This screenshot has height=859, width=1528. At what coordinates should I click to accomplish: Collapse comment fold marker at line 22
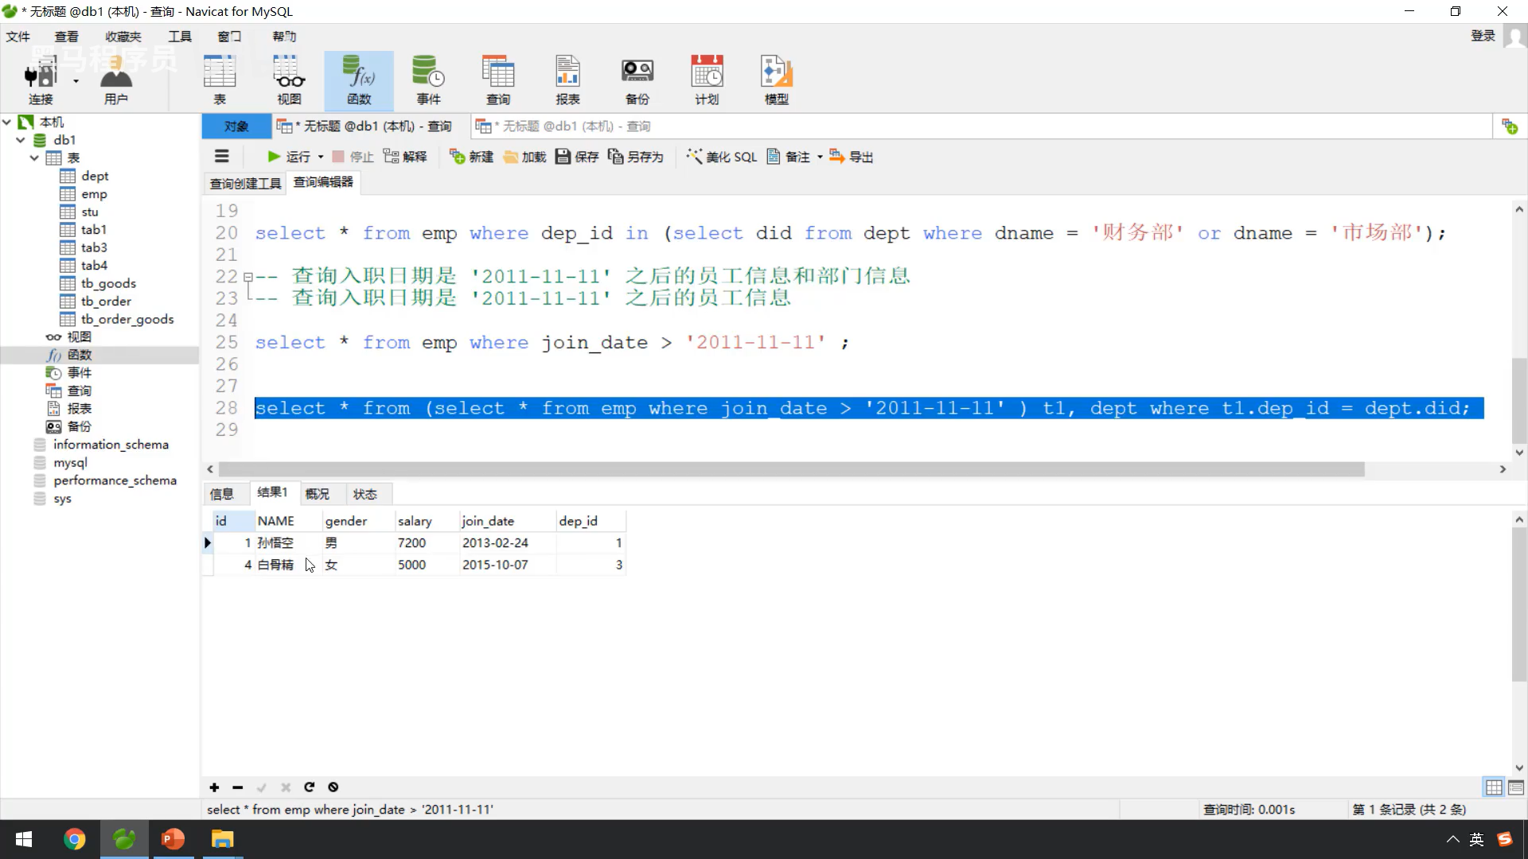tap(248, 277)
